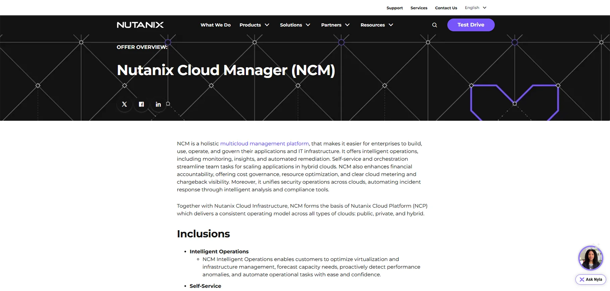Open the search magnifier icon

(x=434, y=25)
